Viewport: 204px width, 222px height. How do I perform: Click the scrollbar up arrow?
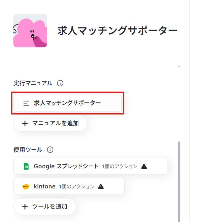179,66
